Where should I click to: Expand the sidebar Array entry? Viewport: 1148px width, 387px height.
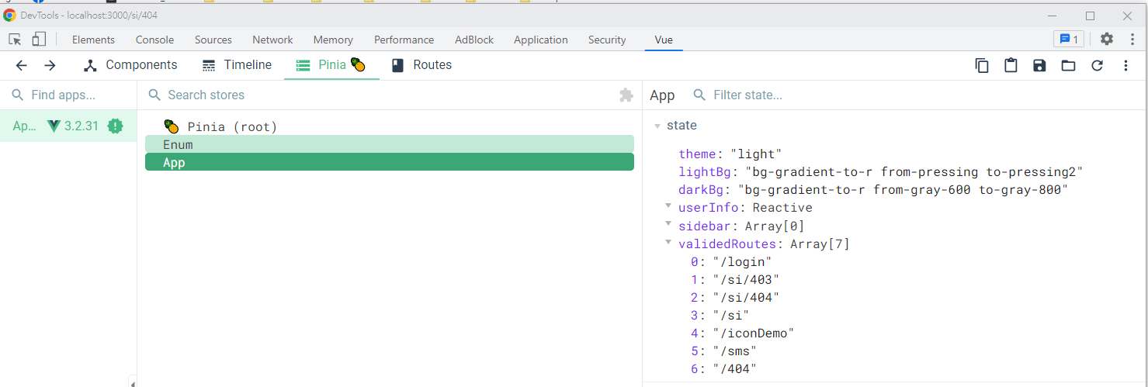pyautogui.click(x=668, y=224)
